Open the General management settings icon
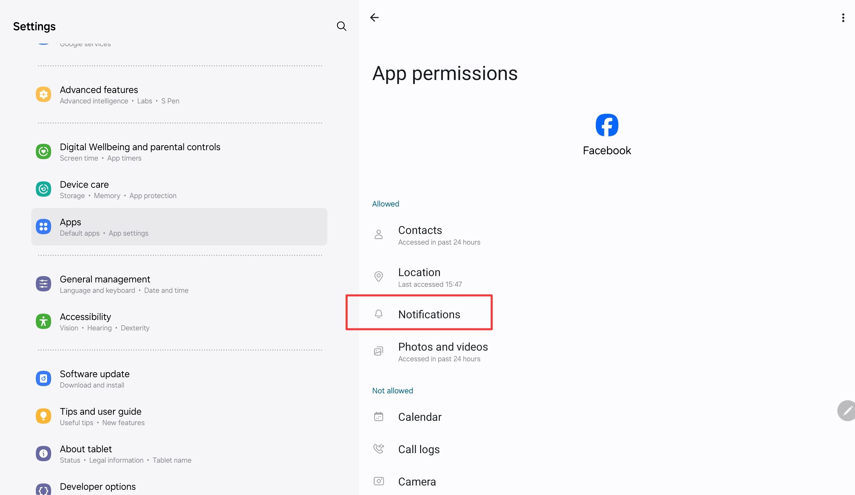855x495 pixels. click(x=43, y=284)
